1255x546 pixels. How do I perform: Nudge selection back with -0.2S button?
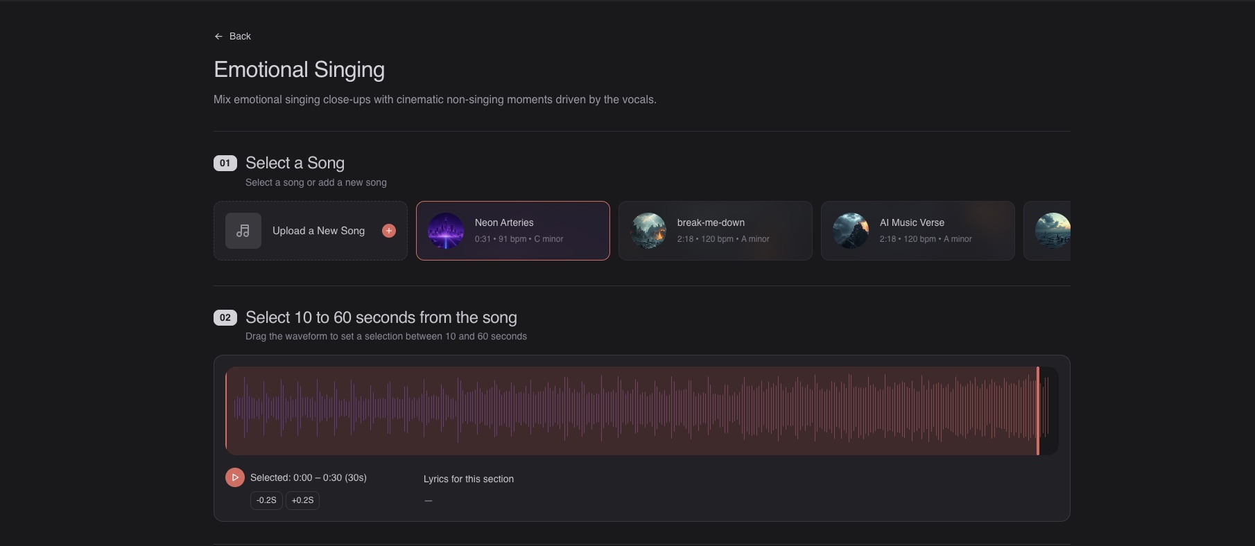click(x=266, y=500)
